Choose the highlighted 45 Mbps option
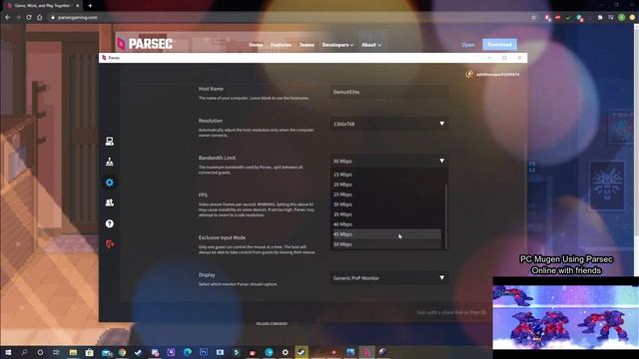Image resolution: width=639 pixels, height=359 pixels. [x=386, y=234]
